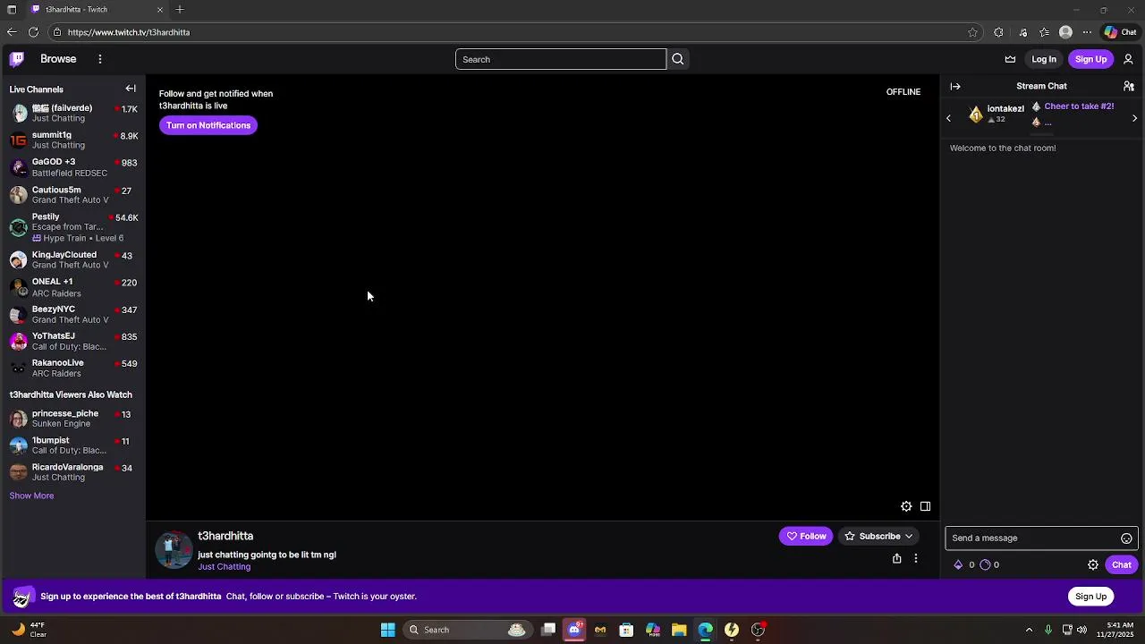Open a new browser tab
This screenshot has height=644, width=1145.
pyautogui.click(x=180, y=10)
